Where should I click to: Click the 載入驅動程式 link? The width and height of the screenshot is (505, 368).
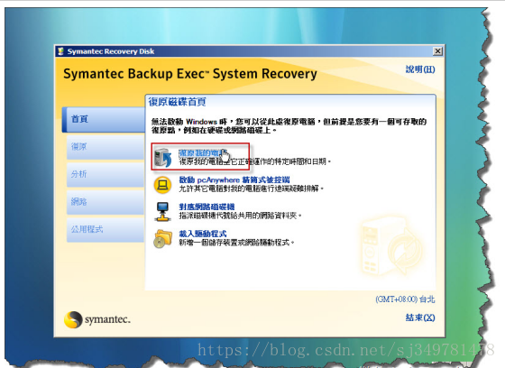click(203, 234)
